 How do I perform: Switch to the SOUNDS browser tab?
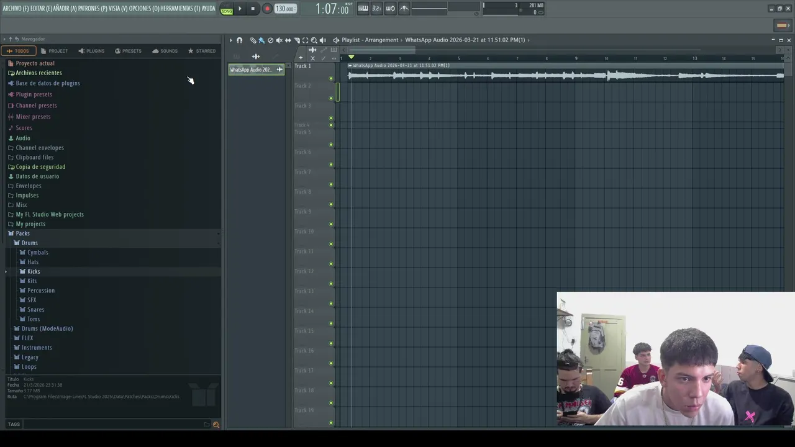tap(165, 51)
